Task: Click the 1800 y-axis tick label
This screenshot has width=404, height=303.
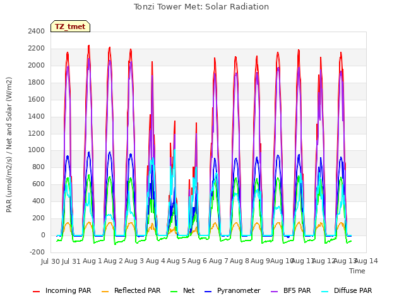Action: (37, 82)
